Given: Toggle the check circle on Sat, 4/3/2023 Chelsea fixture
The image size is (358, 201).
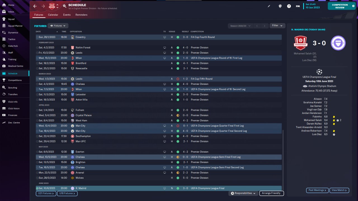Looking at the screenshot, I should (x=37, y=84).
